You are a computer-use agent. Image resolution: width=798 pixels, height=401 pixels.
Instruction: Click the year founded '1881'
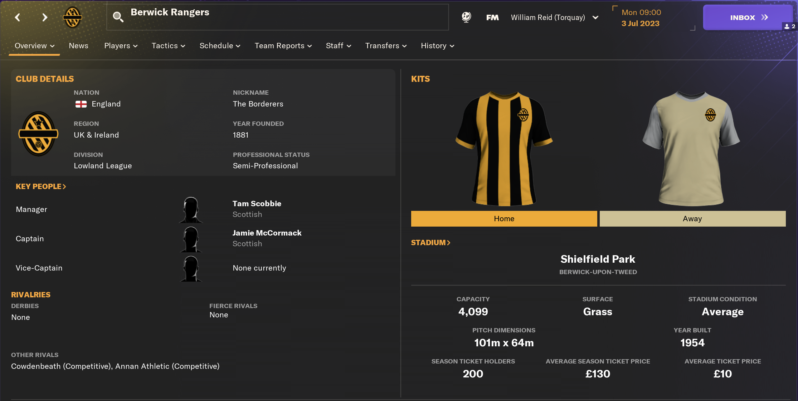[240, 135]
